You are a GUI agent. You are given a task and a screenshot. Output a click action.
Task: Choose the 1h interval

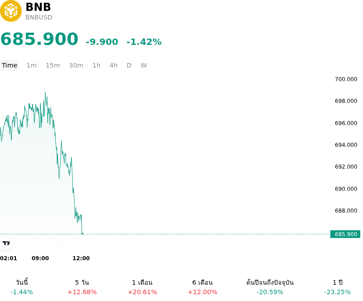[96, 65]
